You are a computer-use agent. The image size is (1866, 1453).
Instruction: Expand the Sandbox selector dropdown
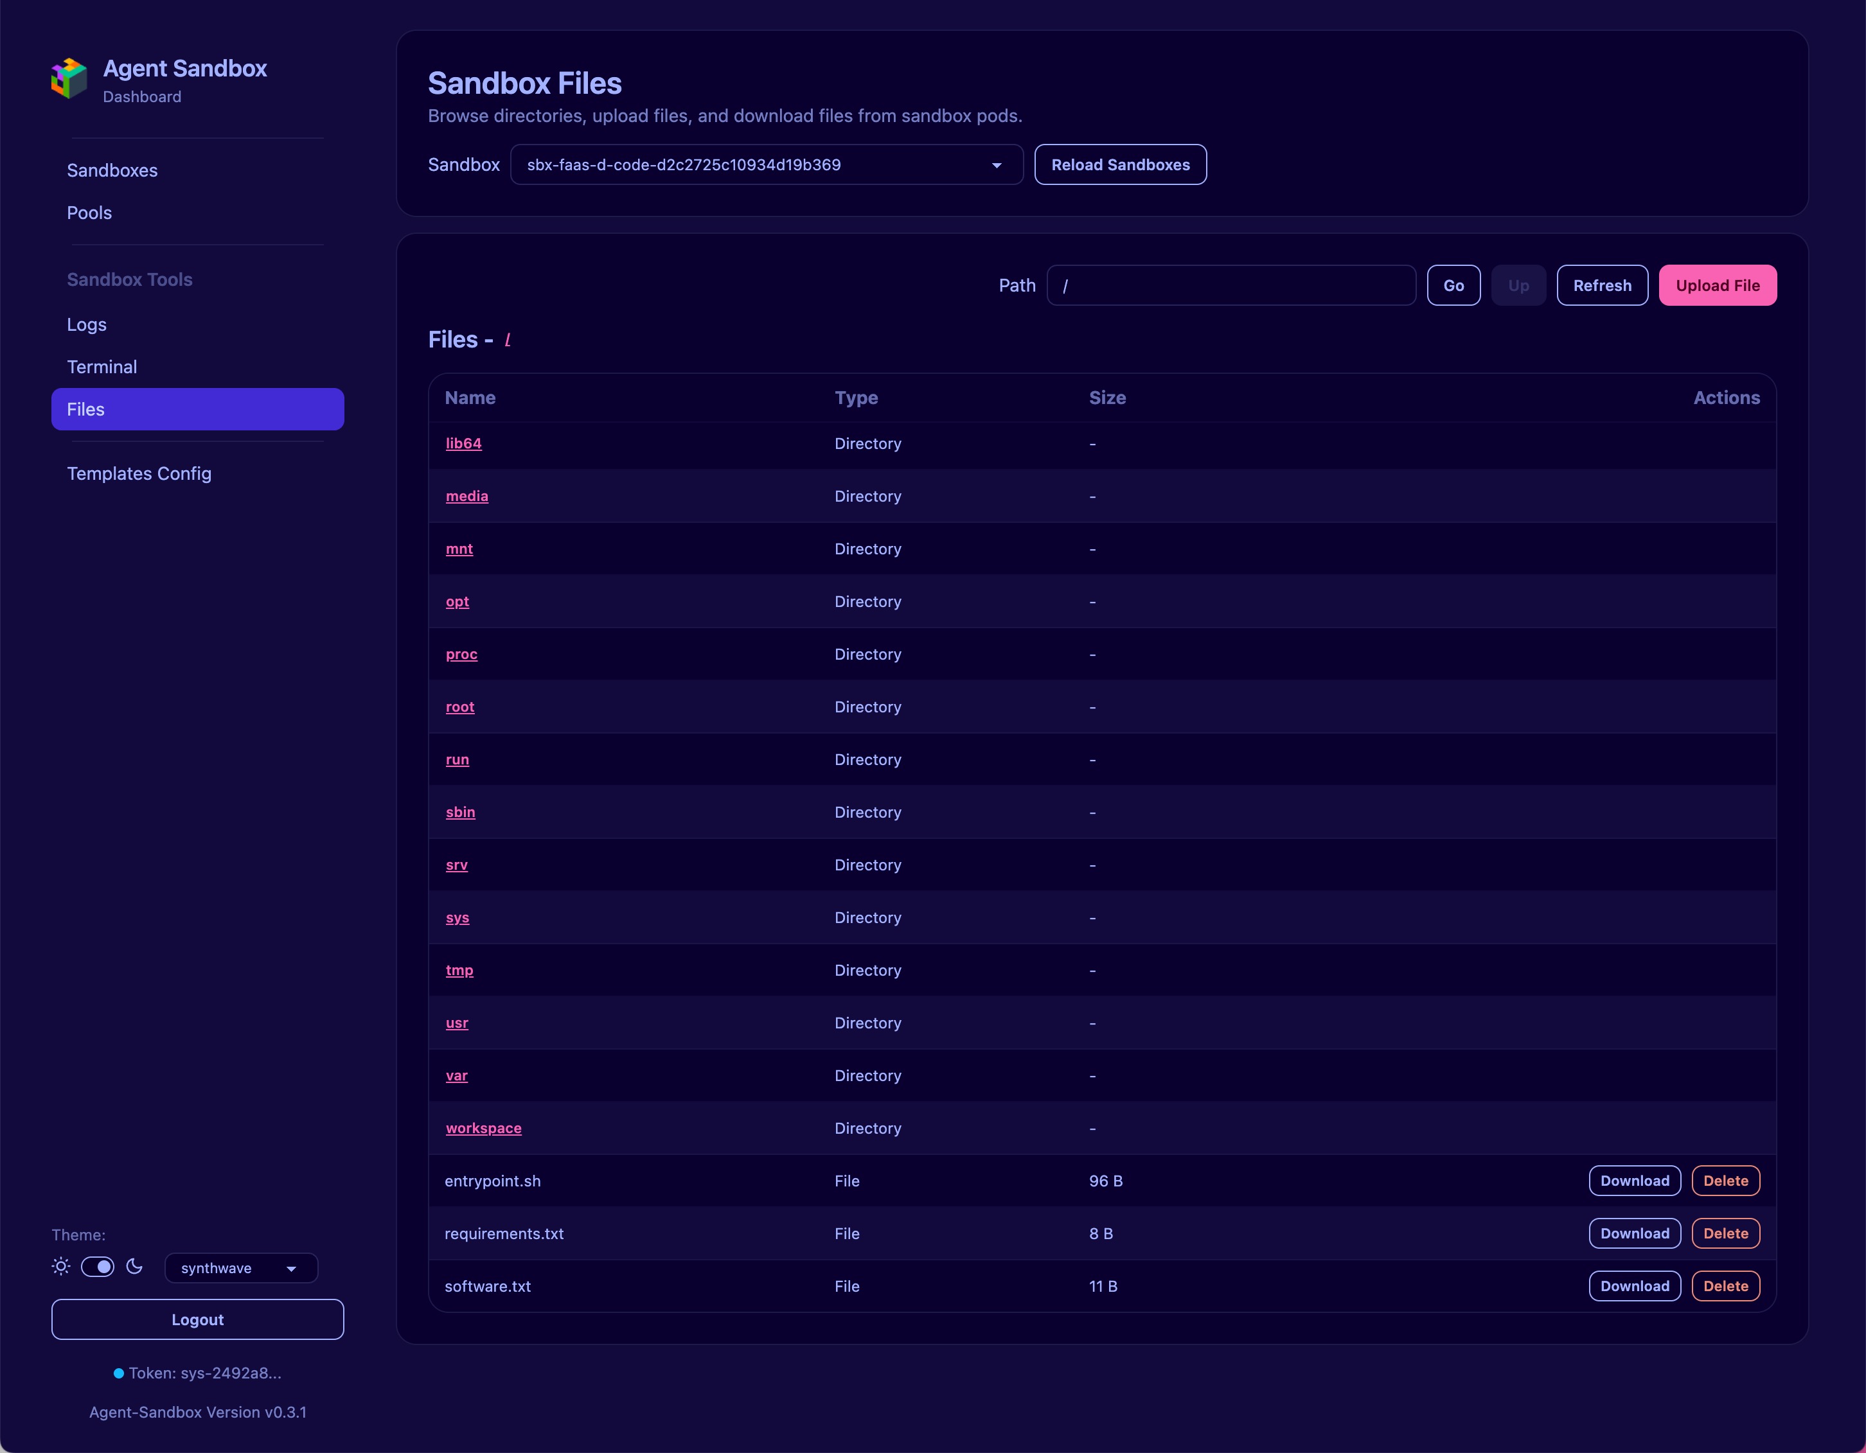coord(767,165)
